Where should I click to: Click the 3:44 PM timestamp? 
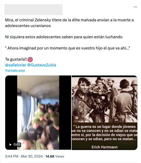click(12, 156)
